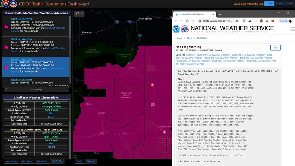Open the map layer legend icon

[x=77, y=13]
